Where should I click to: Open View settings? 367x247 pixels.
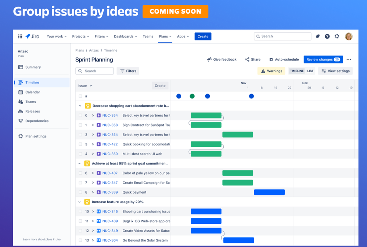pos(335,71)
